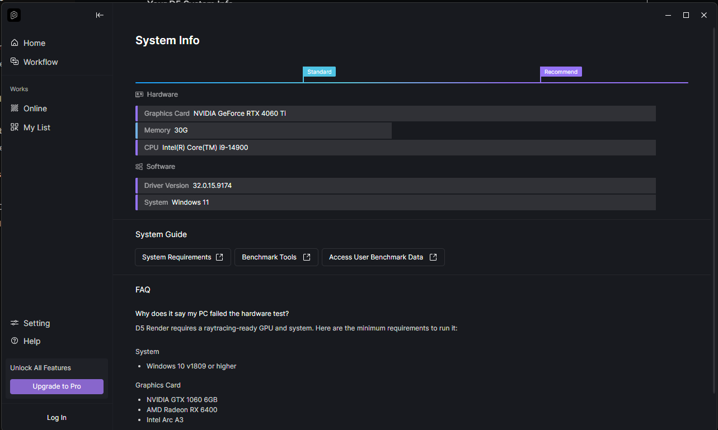Click the Setting sliders icon
The image size is (718, 430).
pos(15,323)
